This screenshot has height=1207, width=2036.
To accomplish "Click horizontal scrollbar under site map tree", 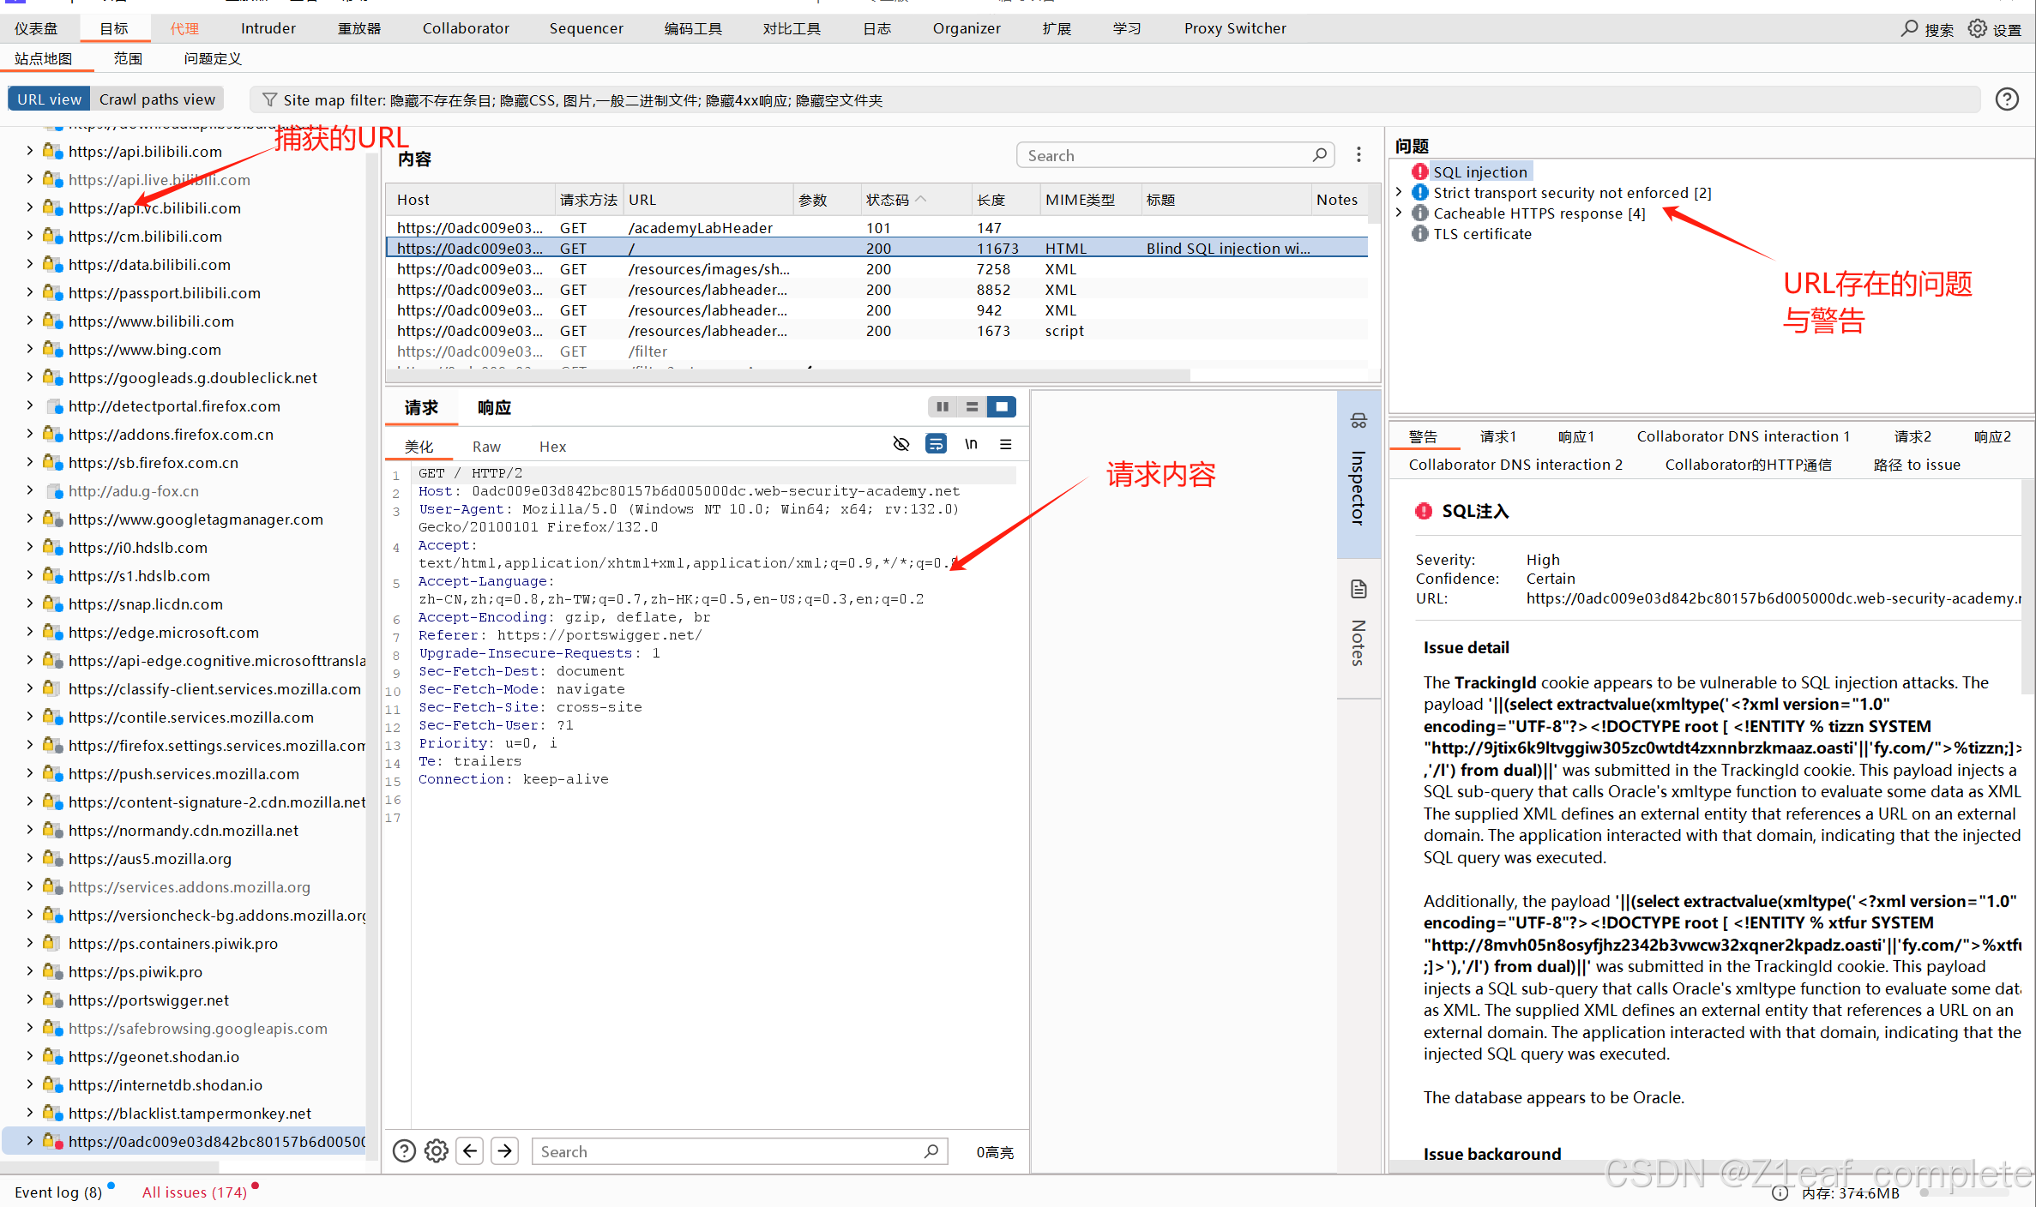I will 110,1166.
